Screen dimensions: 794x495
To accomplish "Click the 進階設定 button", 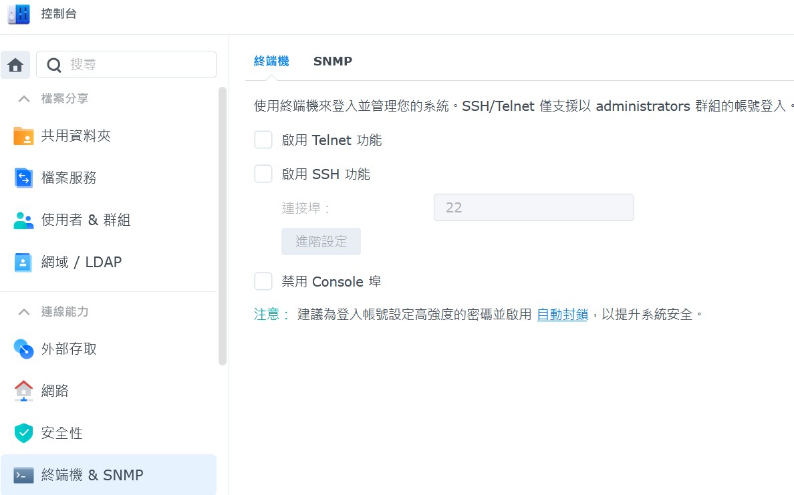I will [321, 242].
